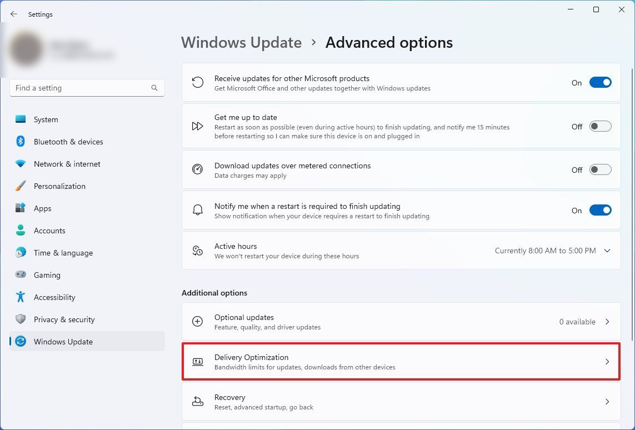Viewport: 635px width, 430px height.
Task: Open the Recovery options row
Action: 401,402
